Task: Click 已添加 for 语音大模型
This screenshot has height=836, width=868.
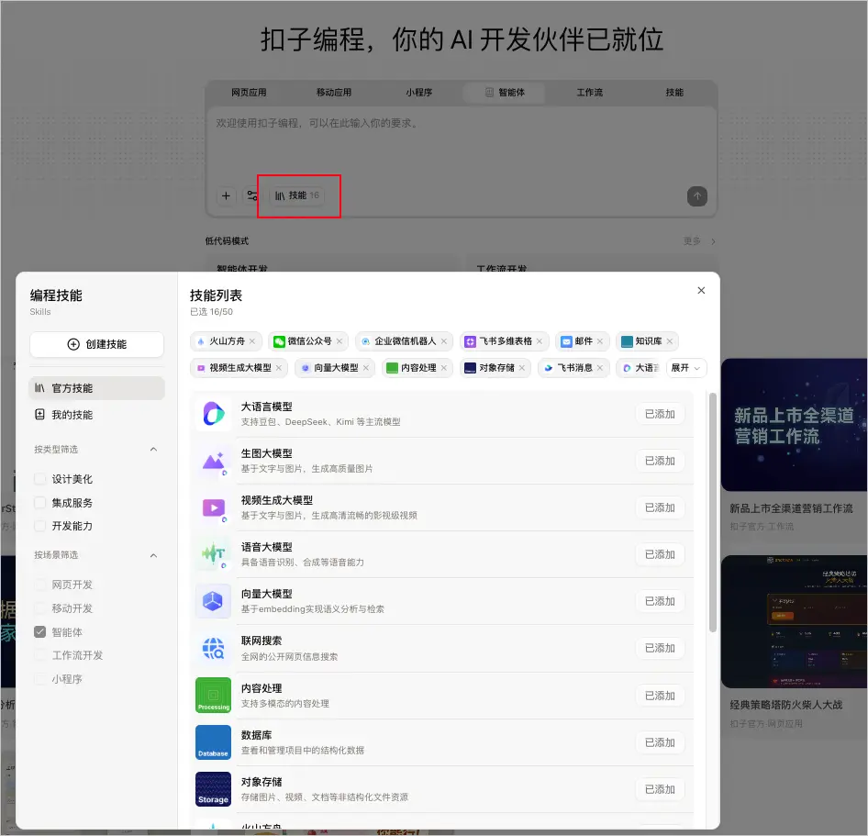Action: click(x=660, y=554)
